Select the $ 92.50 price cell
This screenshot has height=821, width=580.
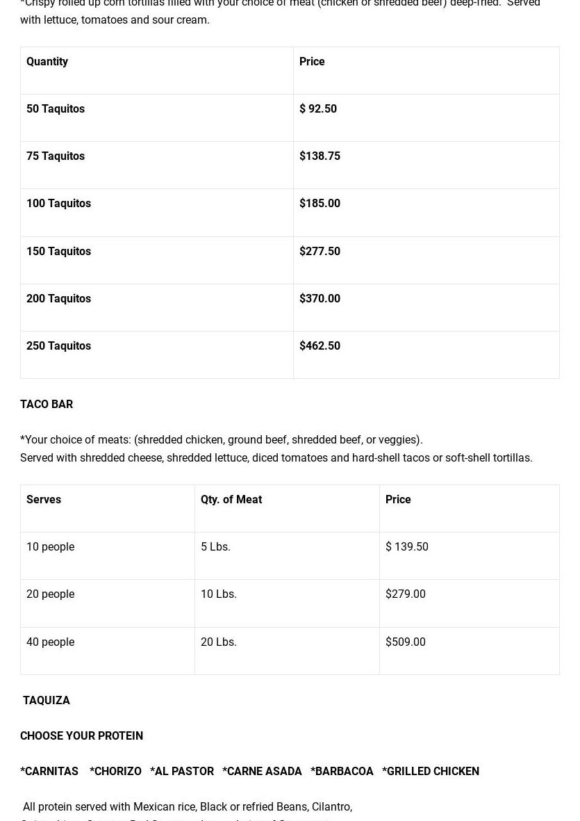tap(318, 109)
